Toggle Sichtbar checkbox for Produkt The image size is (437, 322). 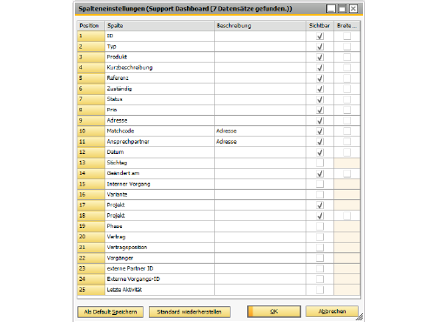[319, 57]
